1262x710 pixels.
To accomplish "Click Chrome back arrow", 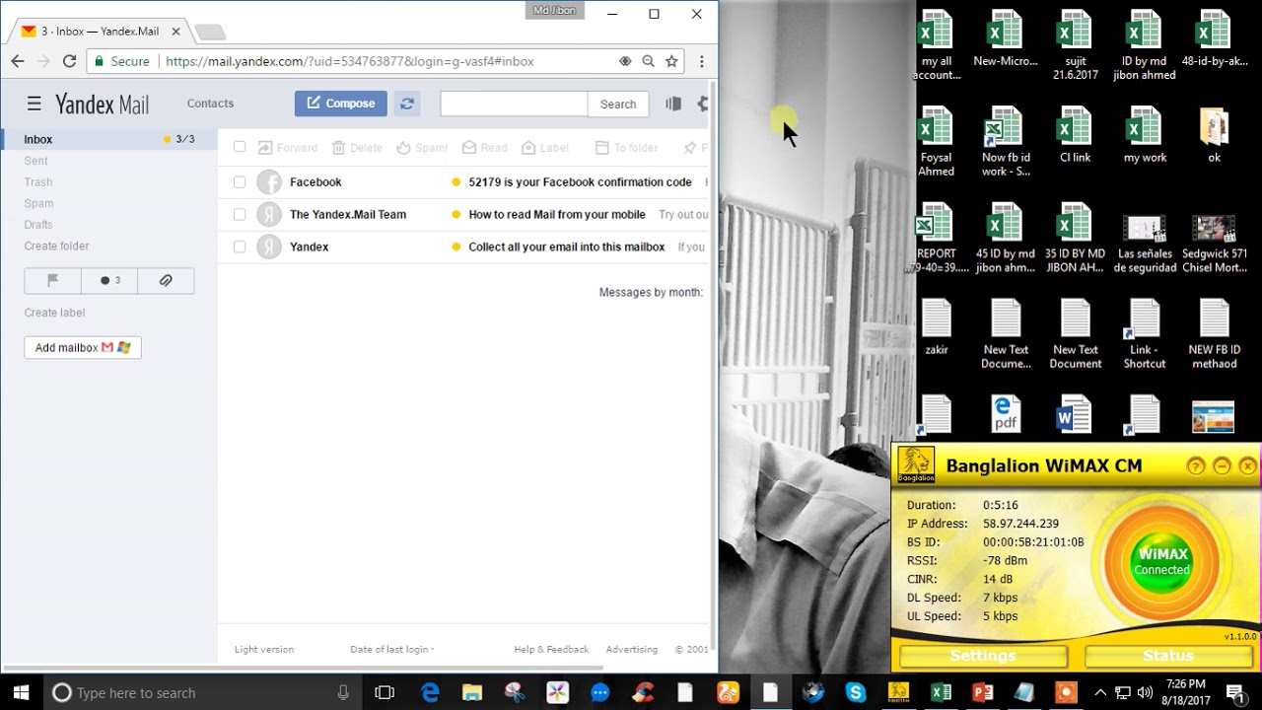I will coord(18,61).
